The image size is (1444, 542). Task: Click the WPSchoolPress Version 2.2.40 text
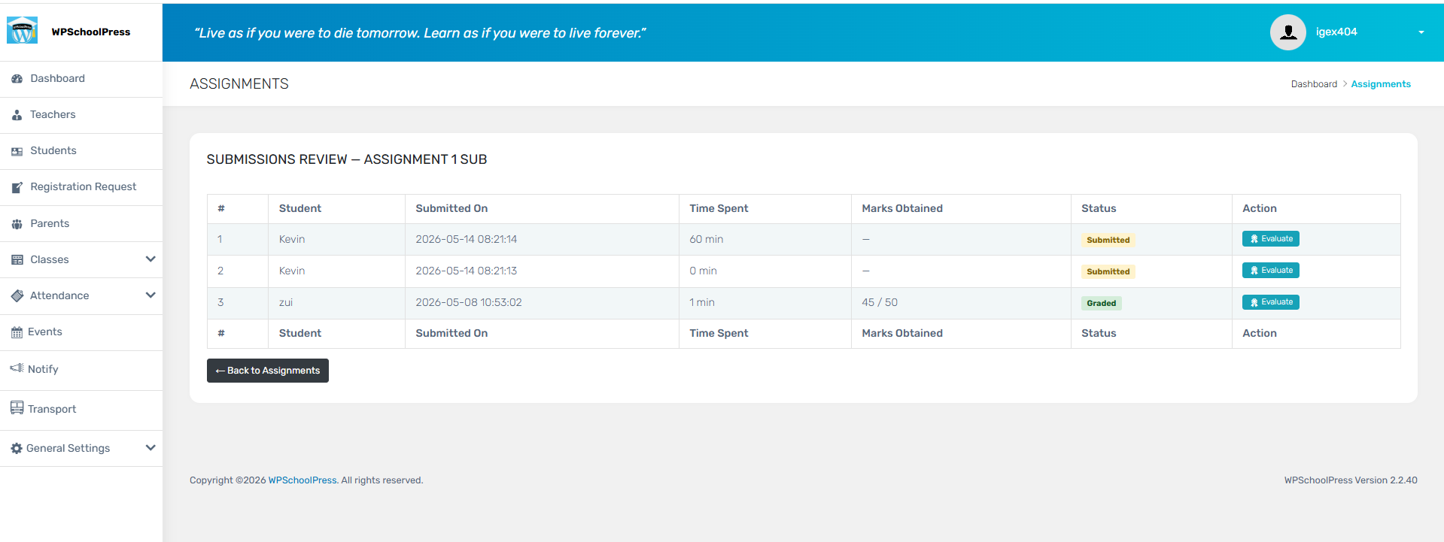[x=1351, y=480]
